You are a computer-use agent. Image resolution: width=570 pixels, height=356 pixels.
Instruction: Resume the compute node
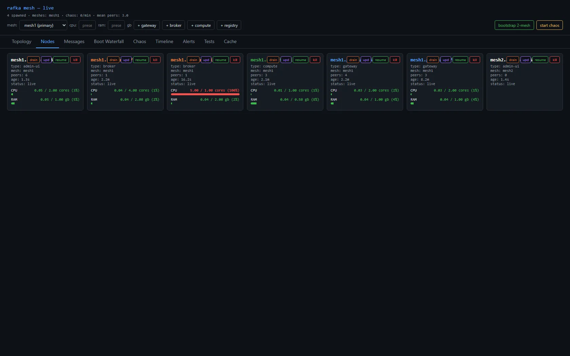tap(301, 60)
